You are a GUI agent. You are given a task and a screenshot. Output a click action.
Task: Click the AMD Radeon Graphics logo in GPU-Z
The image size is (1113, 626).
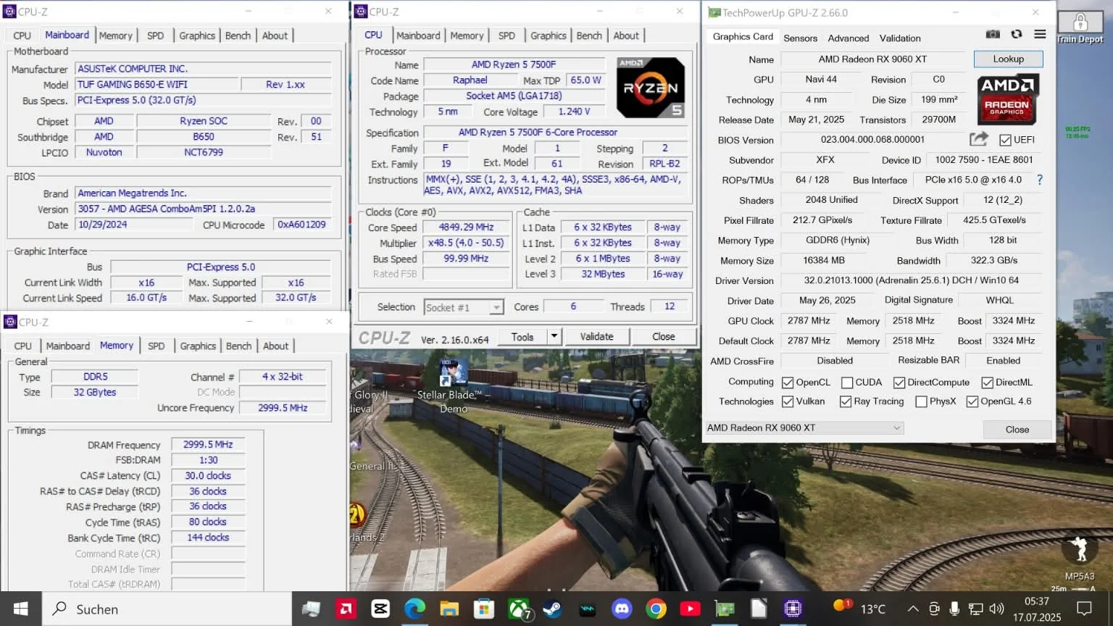point(1007,99)
